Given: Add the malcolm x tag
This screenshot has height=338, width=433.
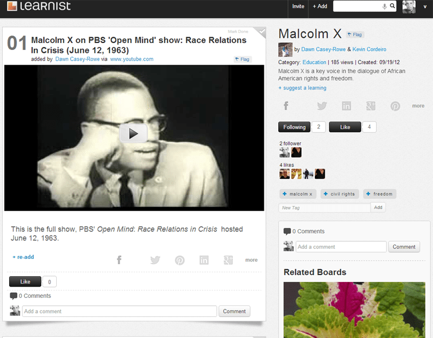Looking at the screenshot, I should click(x=298, y=194).
